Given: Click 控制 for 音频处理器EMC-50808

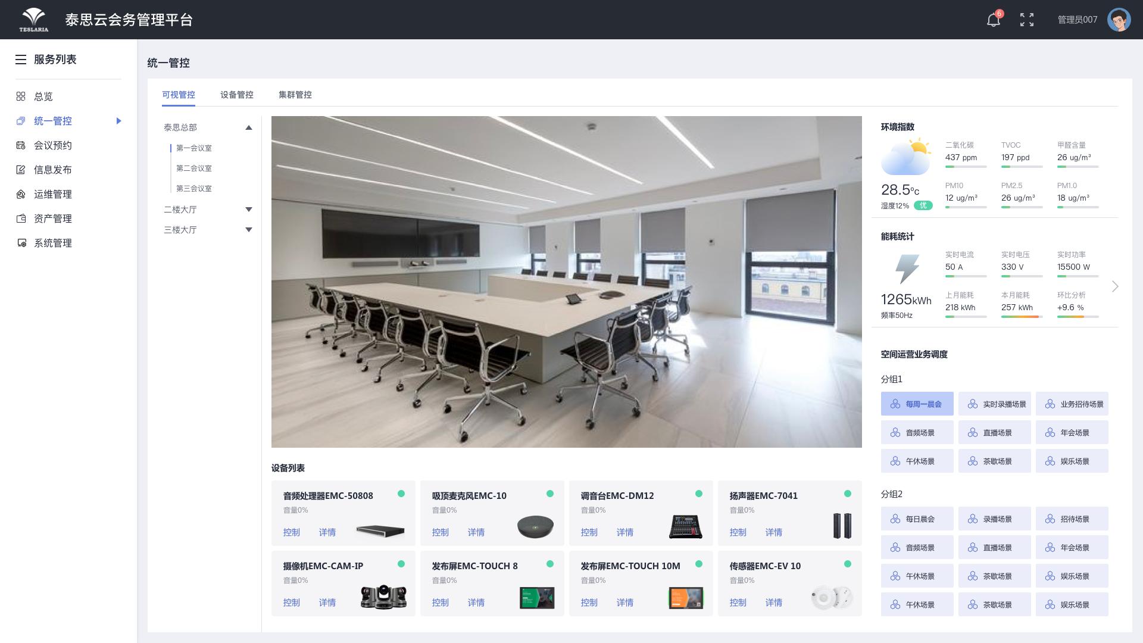Looking at the screenshot, I should coord(292,532).
